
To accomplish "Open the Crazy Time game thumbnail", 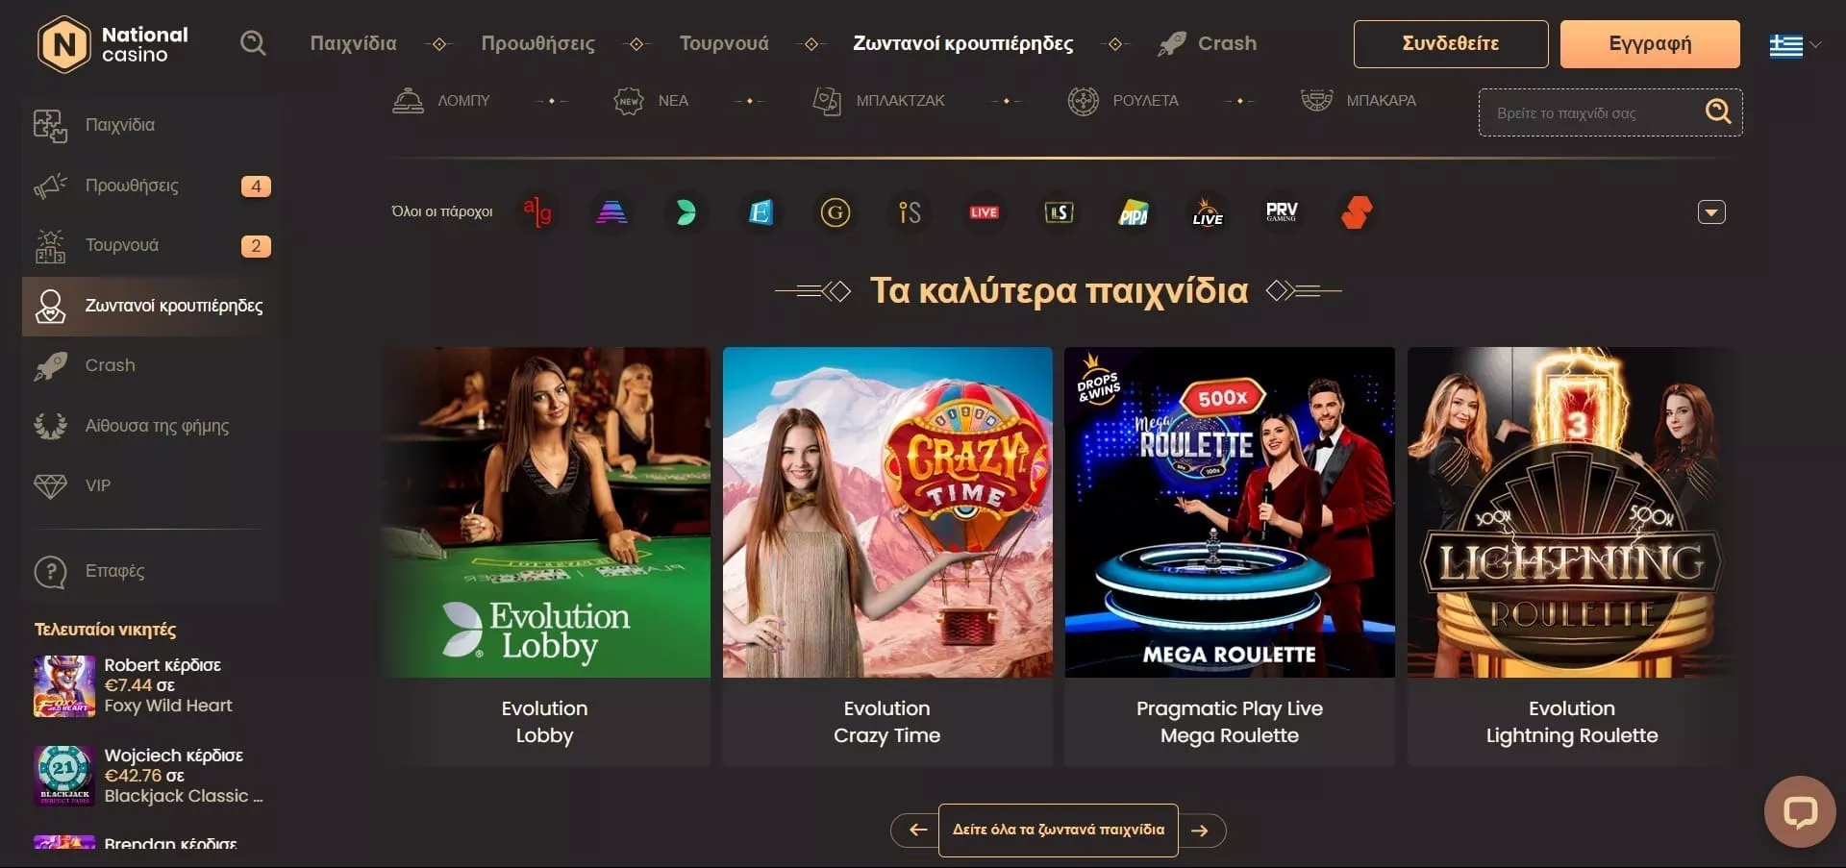I will 887,512.
